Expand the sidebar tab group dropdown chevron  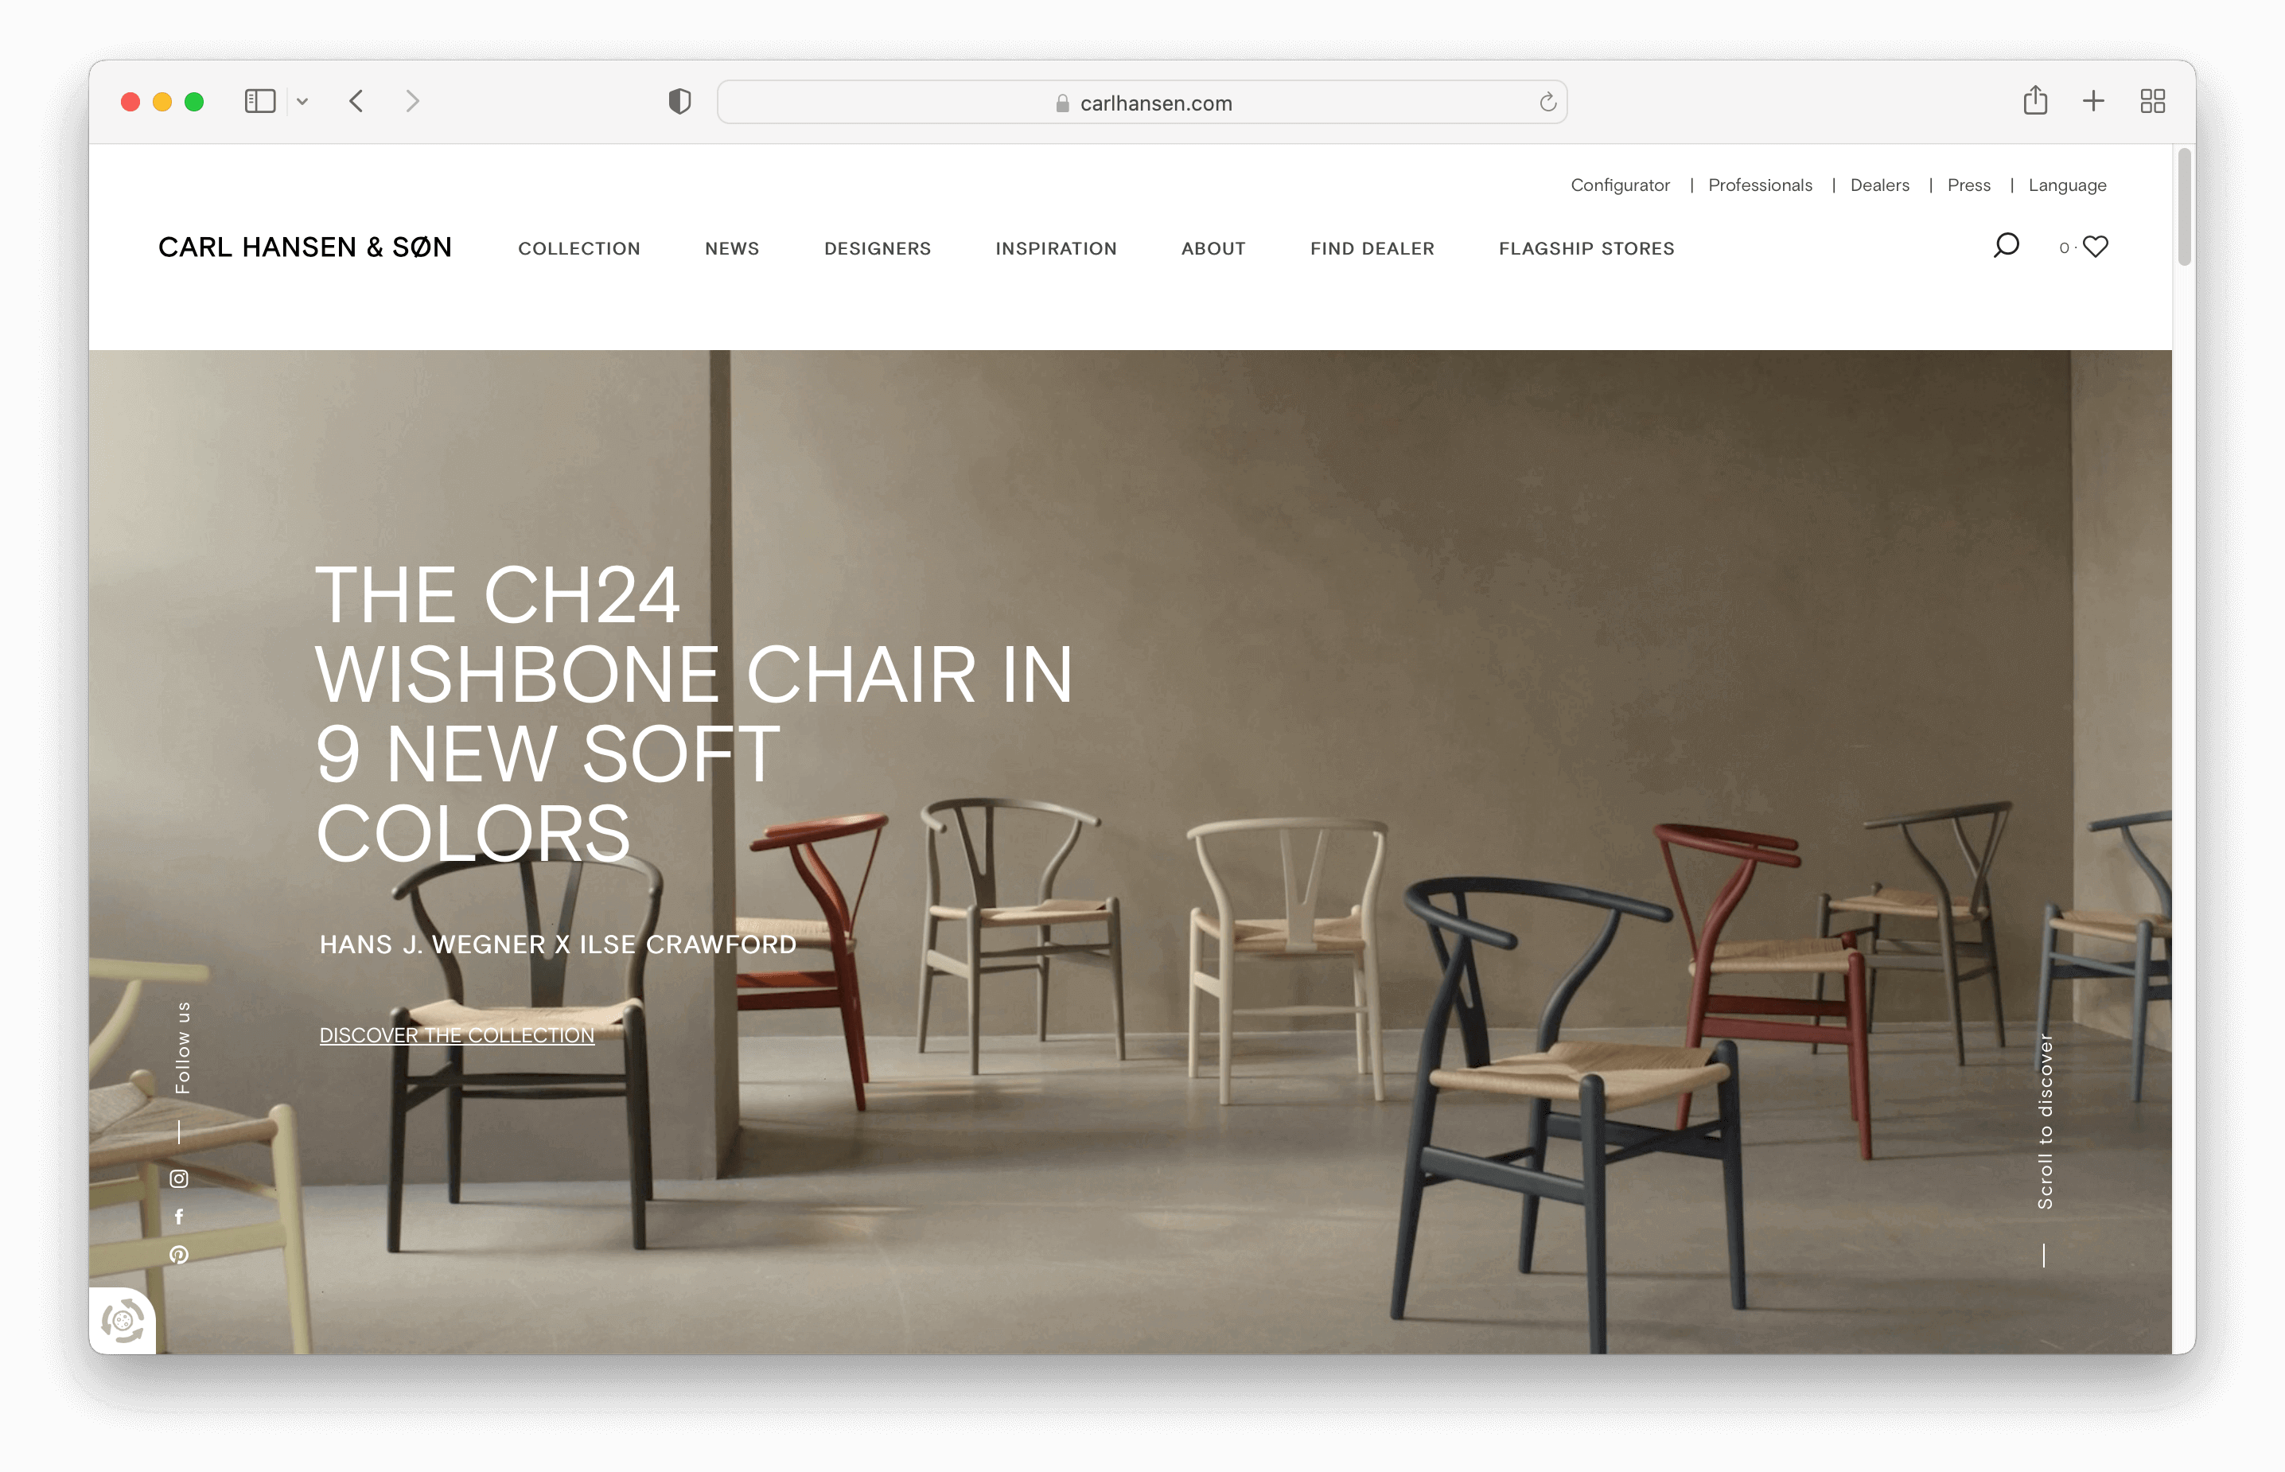[302, 101]
